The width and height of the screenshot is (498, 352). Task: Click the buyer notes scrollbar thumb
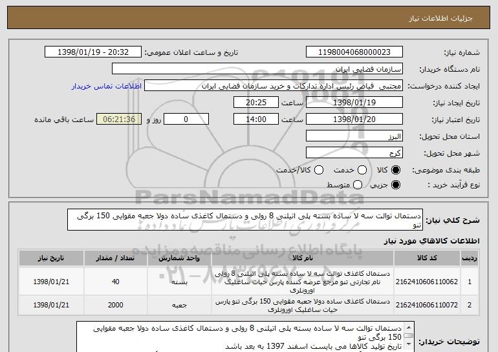point(409,335)
